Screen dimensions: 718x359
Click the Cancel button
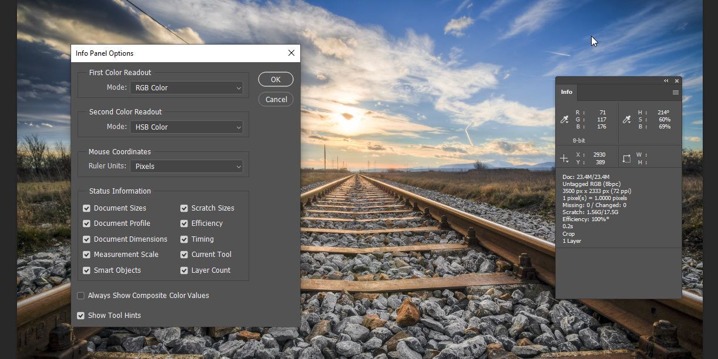(x=276, y=100)
